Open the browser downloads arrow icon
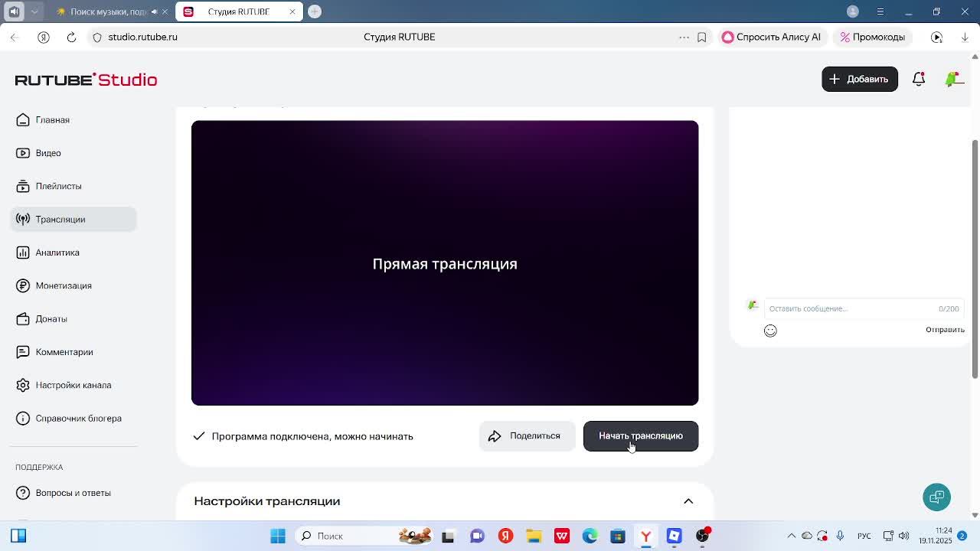 (965, 37)
